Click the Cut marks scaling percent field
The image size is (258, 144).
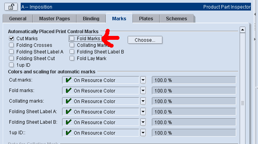(194, 80)
